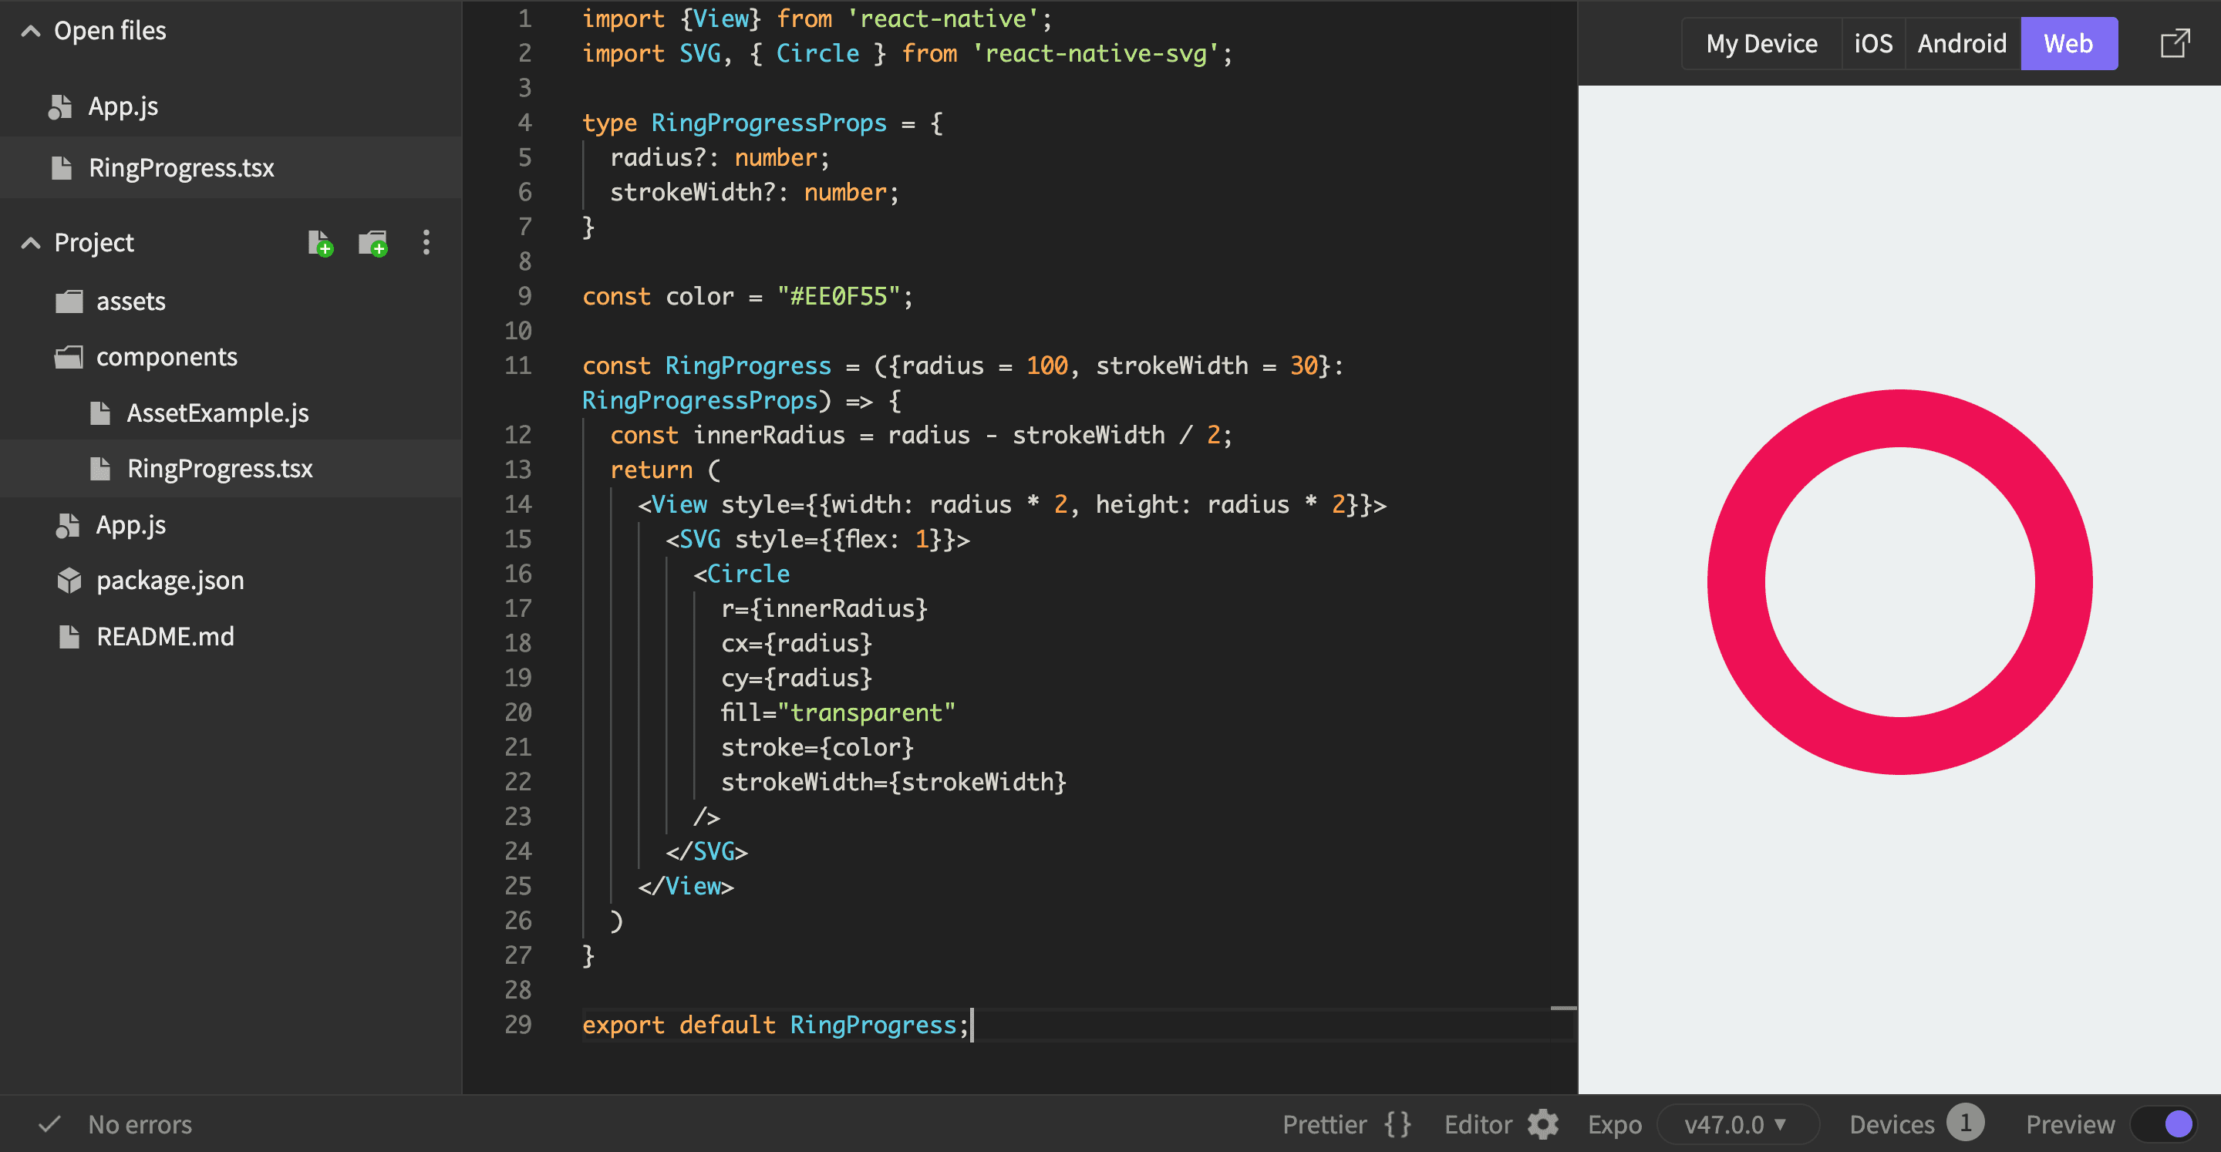The width and height of the screenshot is (2221, 1152).
Task: Switch device preview to iOS
Action: point(1872,42)
